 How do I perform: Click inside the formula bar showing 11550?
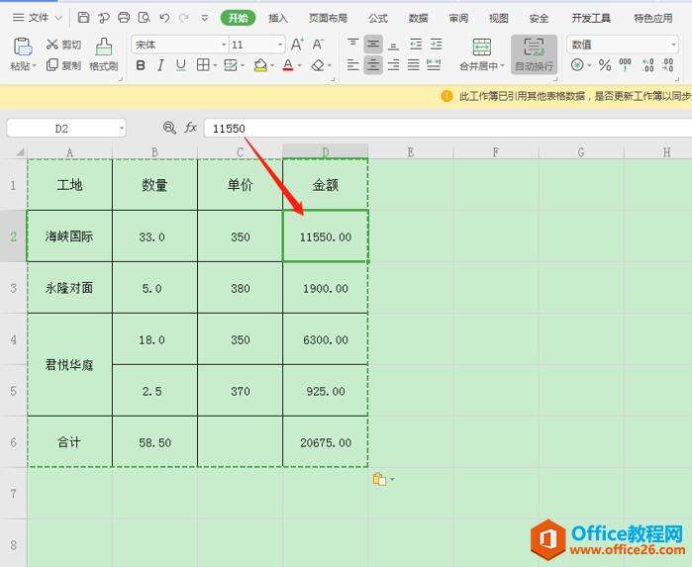tap(445, 129)
